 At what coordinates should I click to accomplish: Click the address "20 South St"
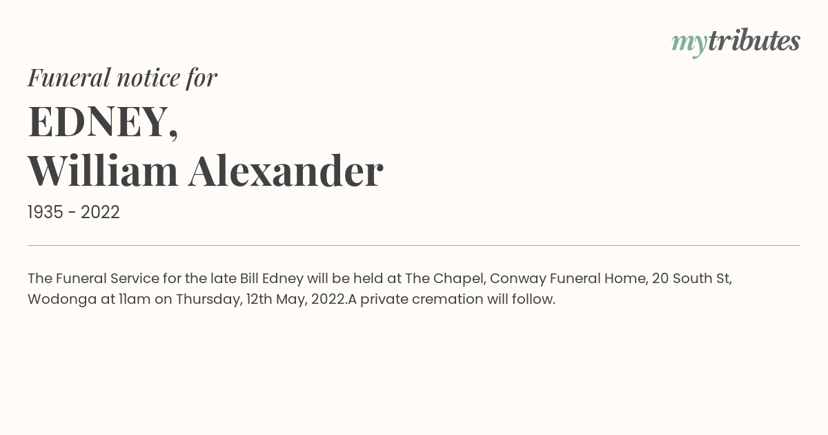pyautogui.click(x=691, y=278)
